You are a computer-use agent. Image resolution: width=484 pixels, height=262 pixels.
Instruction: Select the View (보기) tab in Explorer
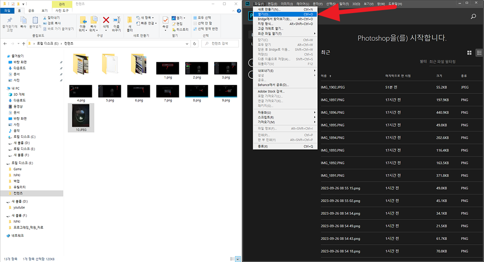coord(45,11)
